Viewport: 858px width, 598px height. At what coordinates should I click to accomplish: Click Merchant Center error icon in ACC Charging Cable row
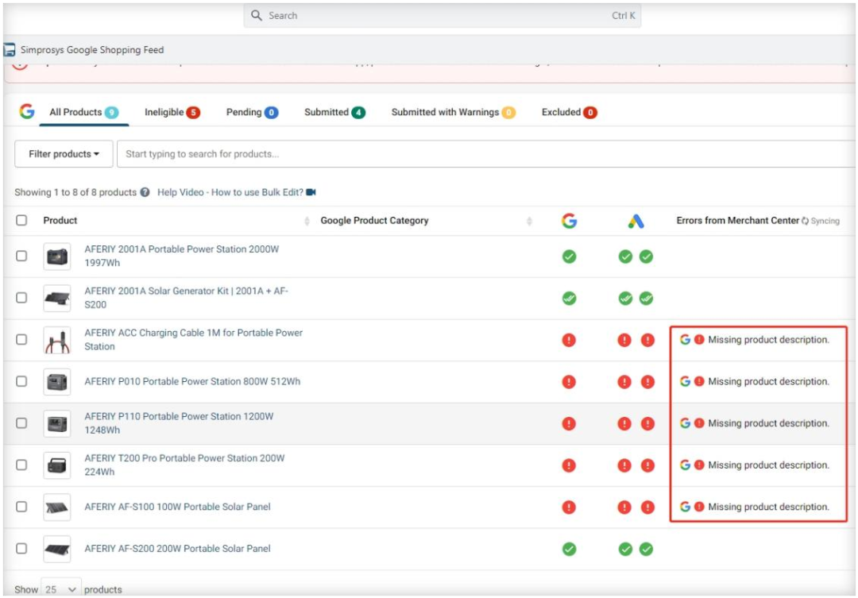click(699, 339)
